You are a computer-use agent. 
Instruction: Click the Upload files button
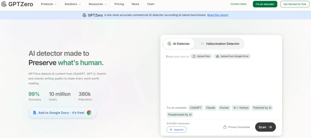click(x=201, y=56)
